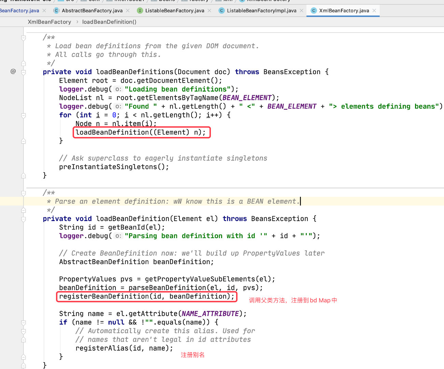Switch to the ListableBeanFactory.java tab
444x369 pixels.
click(174, 11)
